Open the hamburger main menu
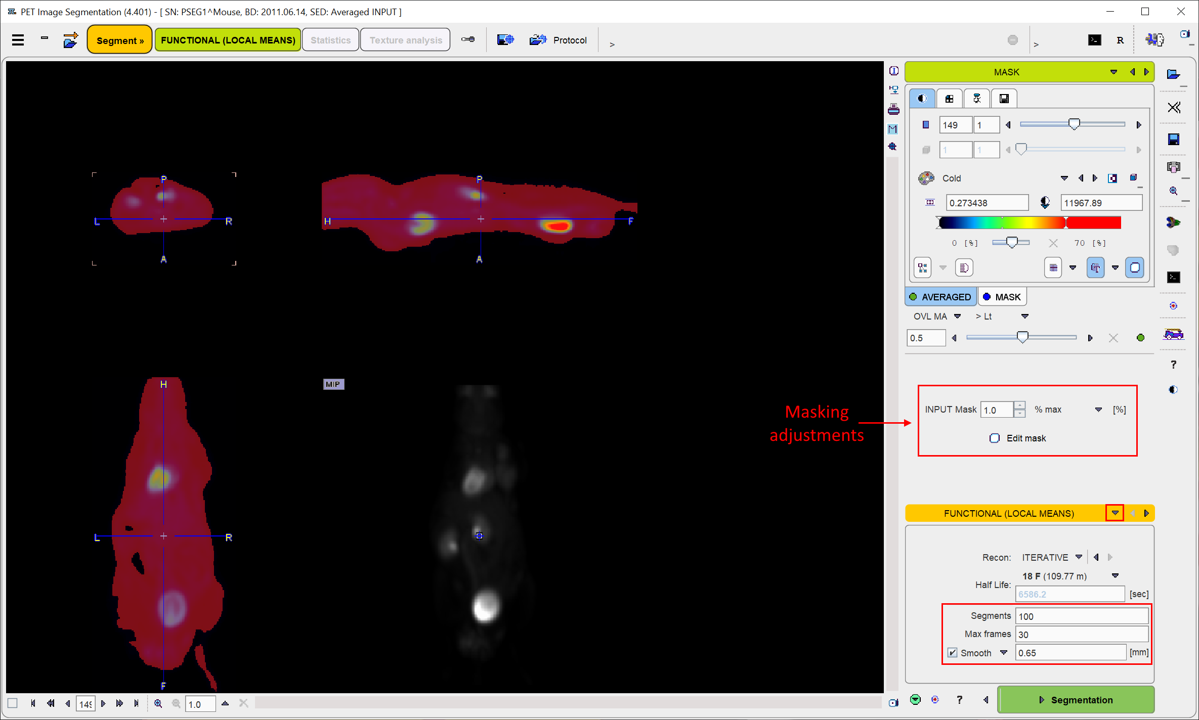 pyautogui.click(x=18, y=40)
